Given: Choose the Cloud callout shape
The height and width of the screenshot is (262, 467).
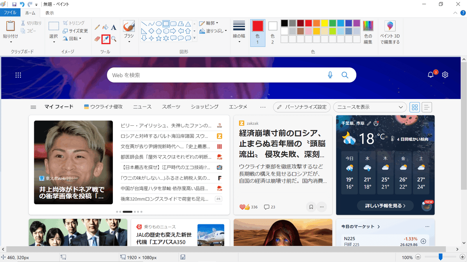Looking at the screenshot, I should [x=188, y=38].
